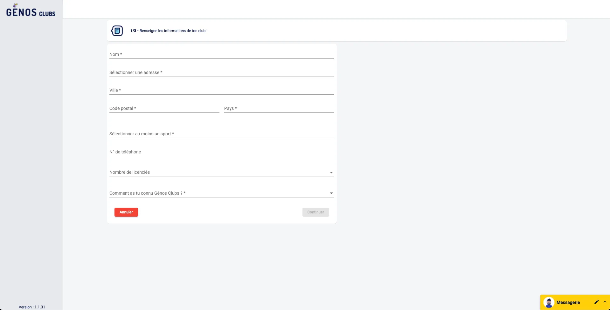Focus the N° de téléphone field
Viewport: 610px width, 310px height.
[x=221, y=152]
